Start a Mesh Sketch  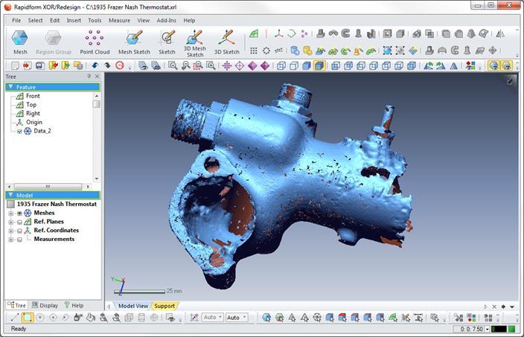[134, 42]
